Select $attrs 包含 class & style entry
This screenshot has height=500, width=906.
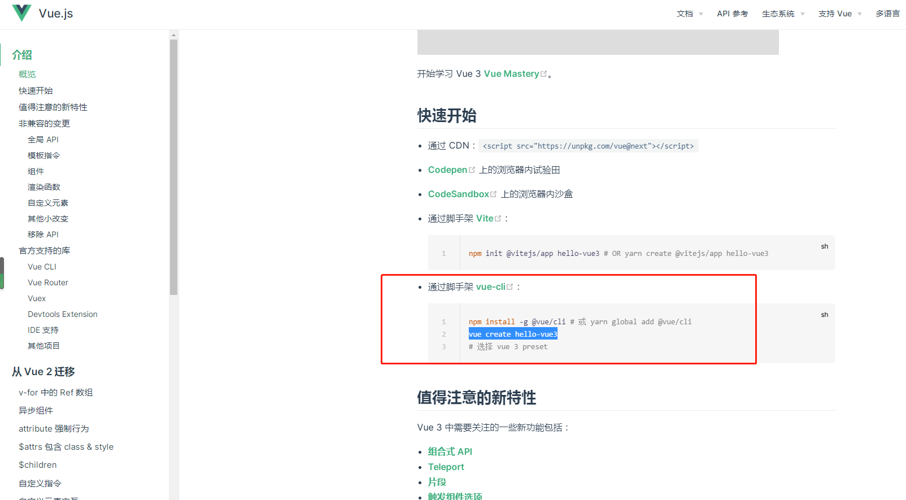pyautogui.click(x=66, y=447)
